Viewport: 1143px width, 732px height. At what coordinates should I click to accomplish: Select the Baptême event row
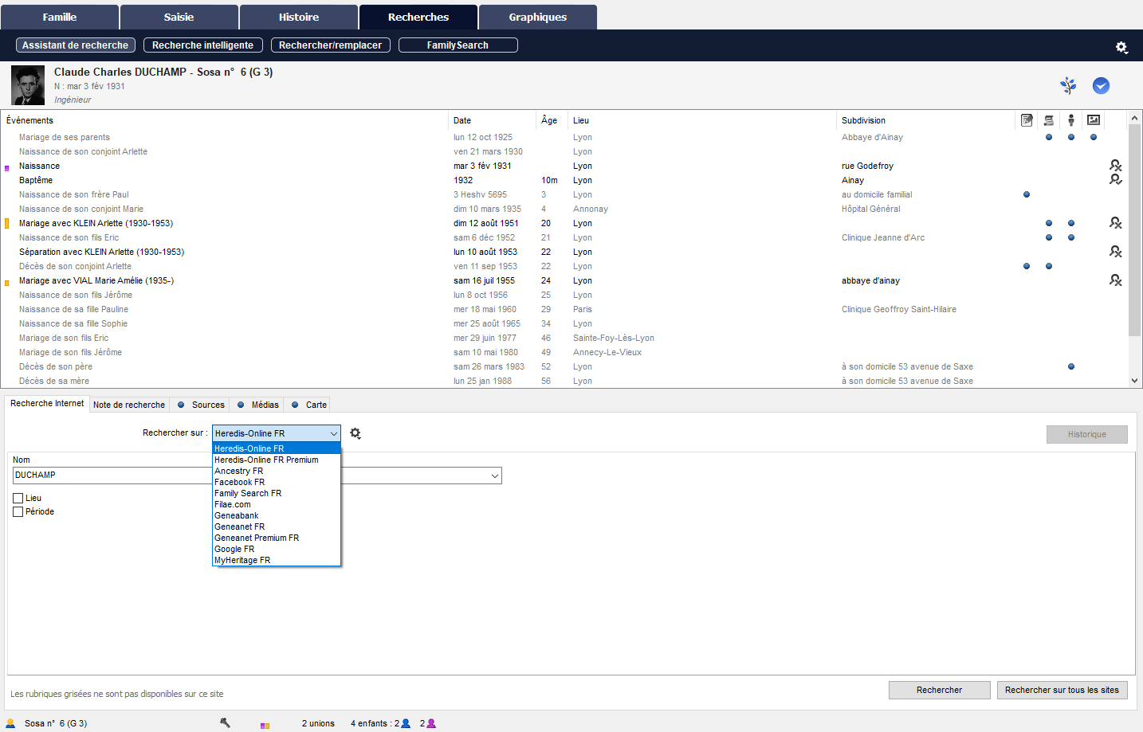(564, 180)
